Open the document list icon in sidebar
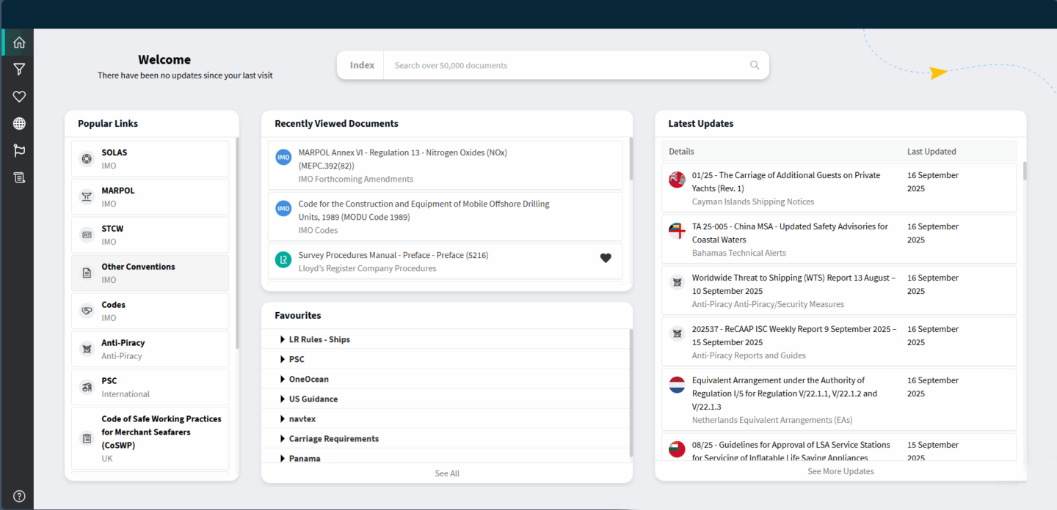Viewport: 1057px width, 510px height. pos(19,177)
